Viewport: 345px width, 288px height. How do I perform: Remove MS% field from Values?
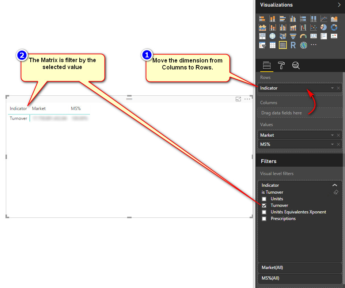pyautogui.click(x=338, y=144)
